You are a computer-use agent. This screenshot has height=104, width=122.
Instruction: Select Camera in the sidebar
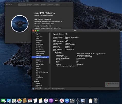click(x=38, y=42)
